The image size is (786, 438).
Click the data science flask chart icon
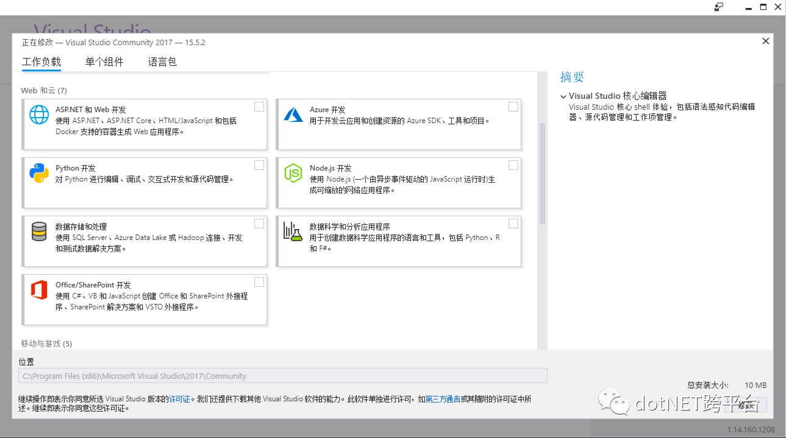[293, 231]
